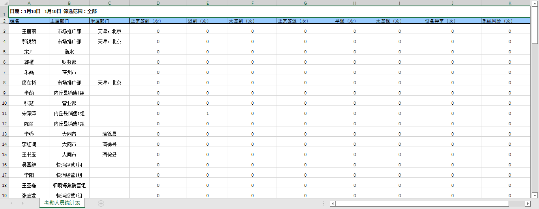
Task: Select the 未签退（次） header cell
Action: (x=399, y=21)
